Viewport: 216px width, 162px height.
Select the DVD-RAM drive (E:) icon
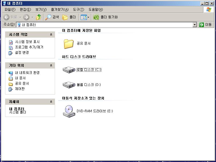(69, 111)
